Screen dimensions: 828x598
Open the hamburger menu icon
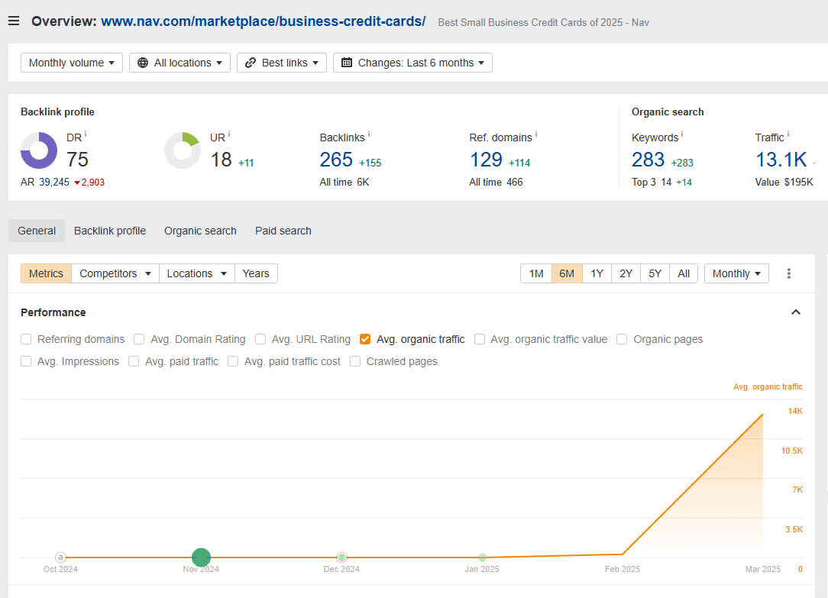pyautogui.click(x=14, y=21)
